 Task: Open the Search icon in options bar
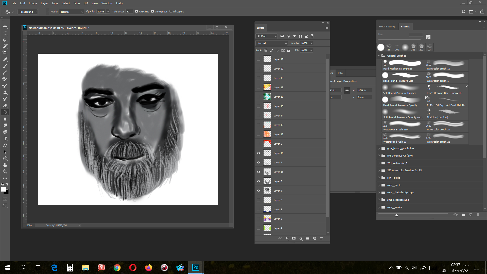463,12
